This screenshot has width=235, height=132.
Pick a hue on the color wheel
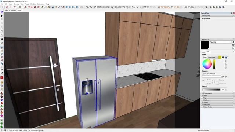(207, 64)
